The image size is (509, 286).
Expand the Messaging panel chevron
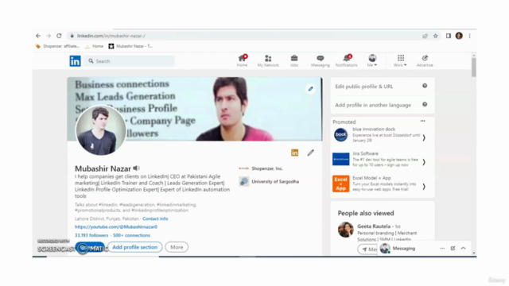click(463, 249)
